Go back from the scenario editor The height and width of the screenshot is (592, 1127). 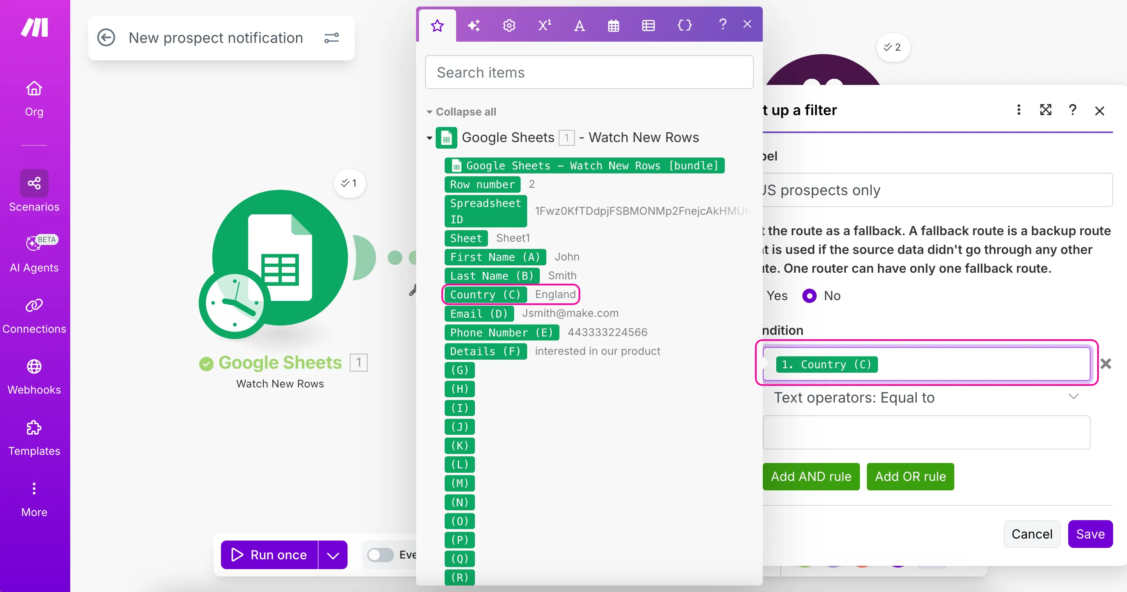click(x=106, y=38)
